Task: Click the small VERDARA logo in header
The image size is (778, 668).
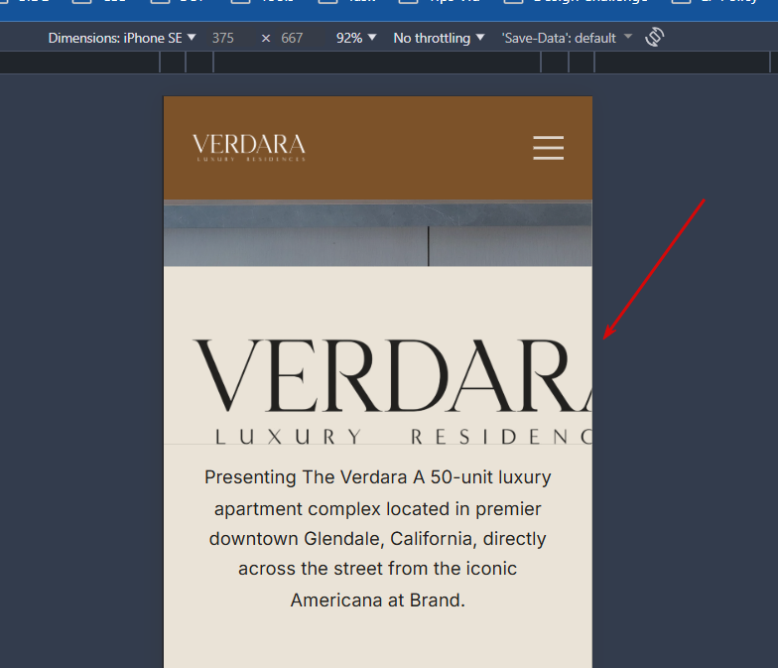Action: (x=249, y=147)
